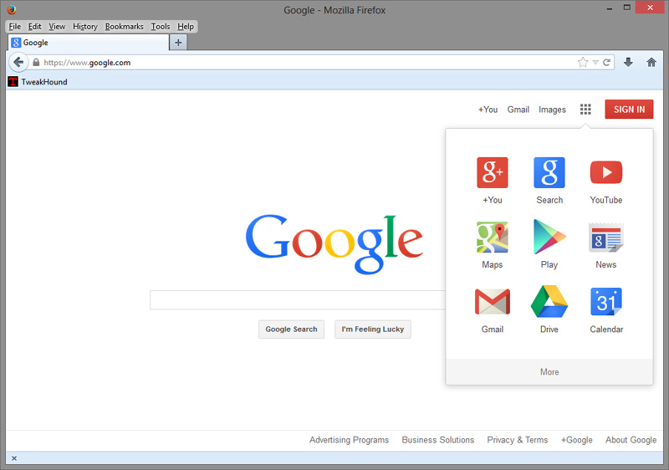
Task: Click the red SIGN IN button
Action: (629, 110)
